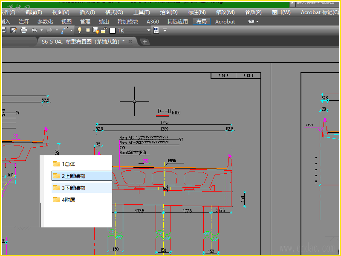Select the 4附属 folder
The image size is (341, 256).
pos(68,200)
